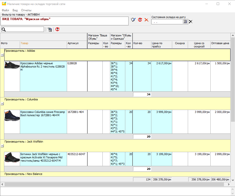Click the Оптовая цена column header
The width and height of the screenshot is (235, 196).
220,43
